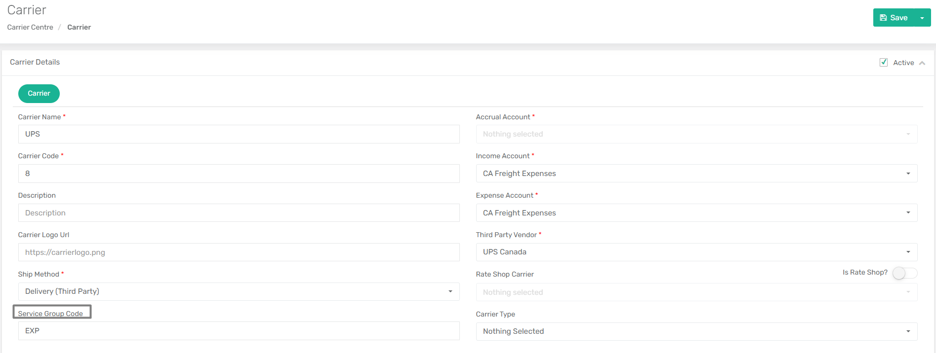Click the Third Party Vendor label
Screen dimensions: 936x353
point(506,235)
